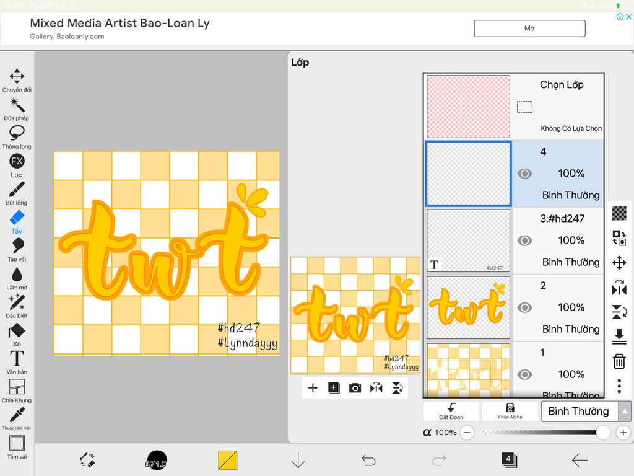The height and width of the screenshot is (476, 634).
Task: Click the Không Có Lựa Chọn label
Action: pyautogui.click(x=571, y=128)
